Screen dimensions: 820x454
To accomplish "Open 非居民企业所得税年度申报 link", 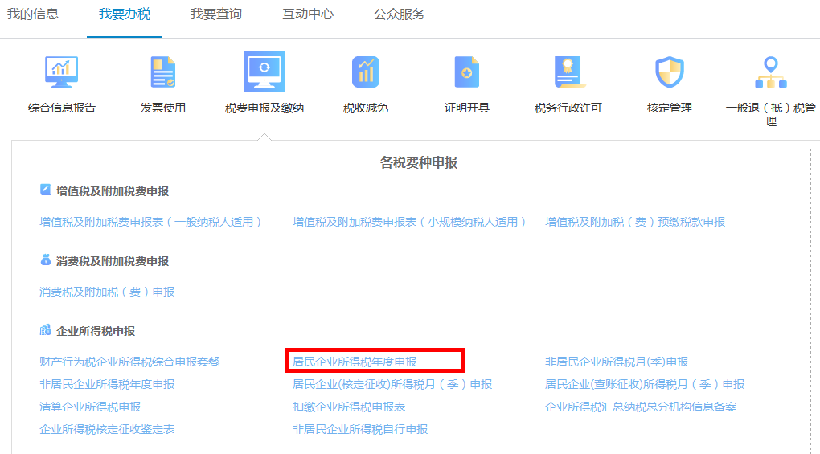I will tap(107, 384).
